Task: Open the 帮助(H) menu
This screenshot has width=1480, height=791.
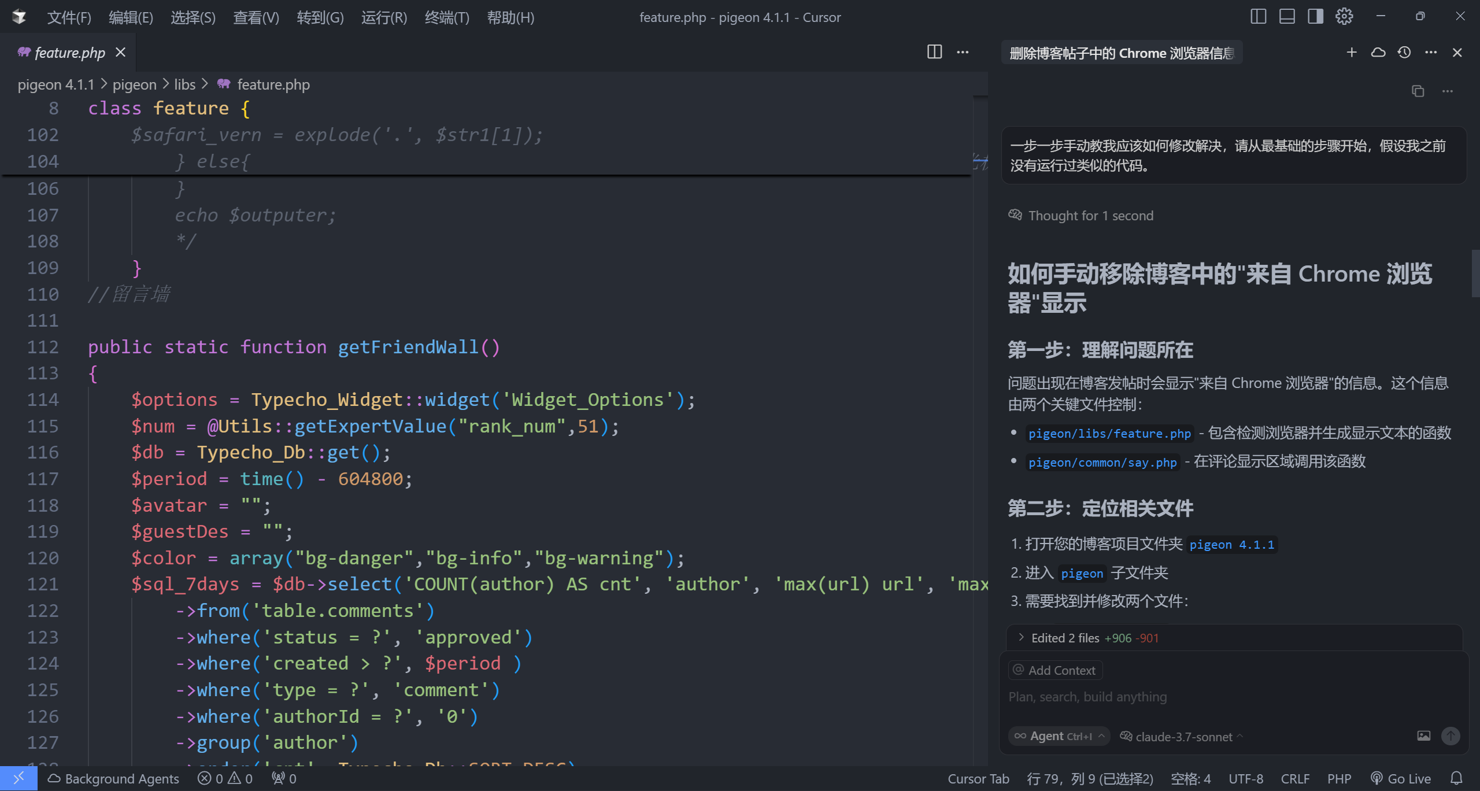Action: 510,17
